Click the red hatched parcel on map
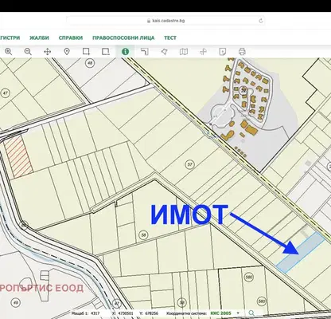This screenshot has height=319, width=331. [x=18, y=157]
